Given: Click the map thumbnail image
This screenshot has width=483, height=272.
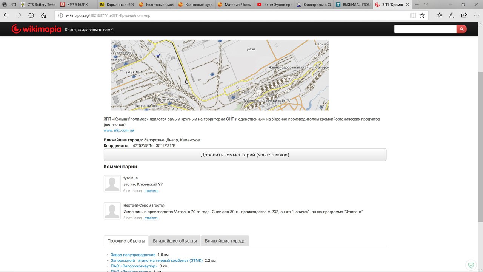Looking at the screenshot, I should 220,75.
